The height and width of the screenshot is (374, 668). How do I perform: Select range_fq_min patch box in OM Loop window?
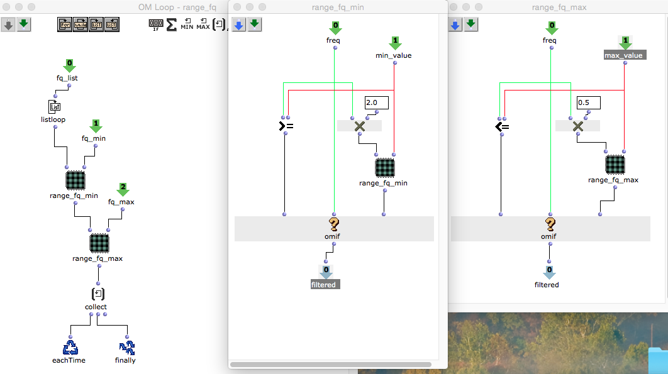[75, 180]
